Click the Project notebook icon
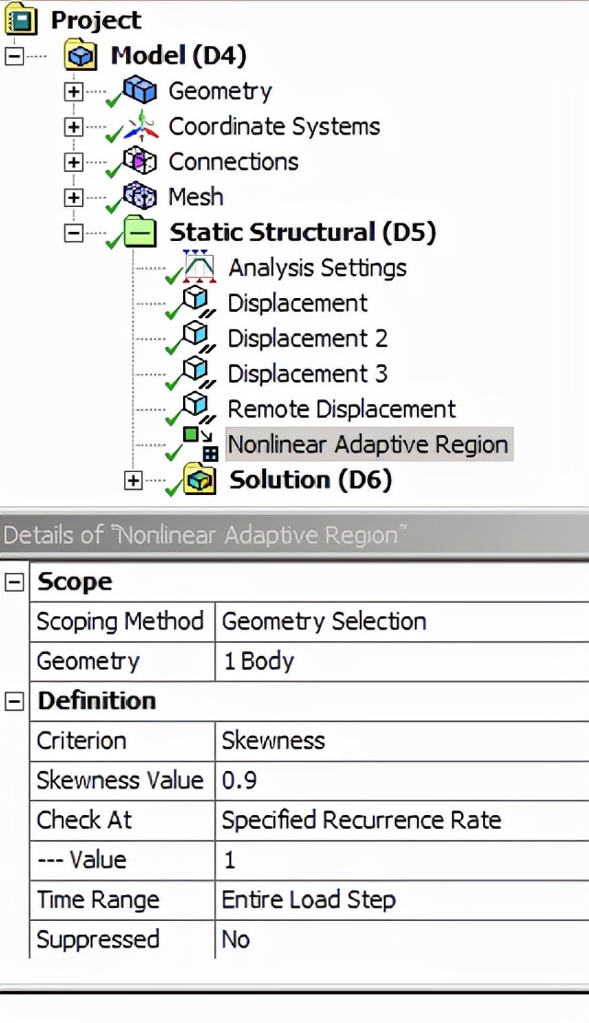 (19, 20)
